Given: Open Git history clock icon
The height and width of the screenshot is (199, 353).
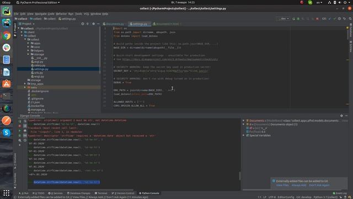Looking at the screenshot, I should [x=339, y=19].
